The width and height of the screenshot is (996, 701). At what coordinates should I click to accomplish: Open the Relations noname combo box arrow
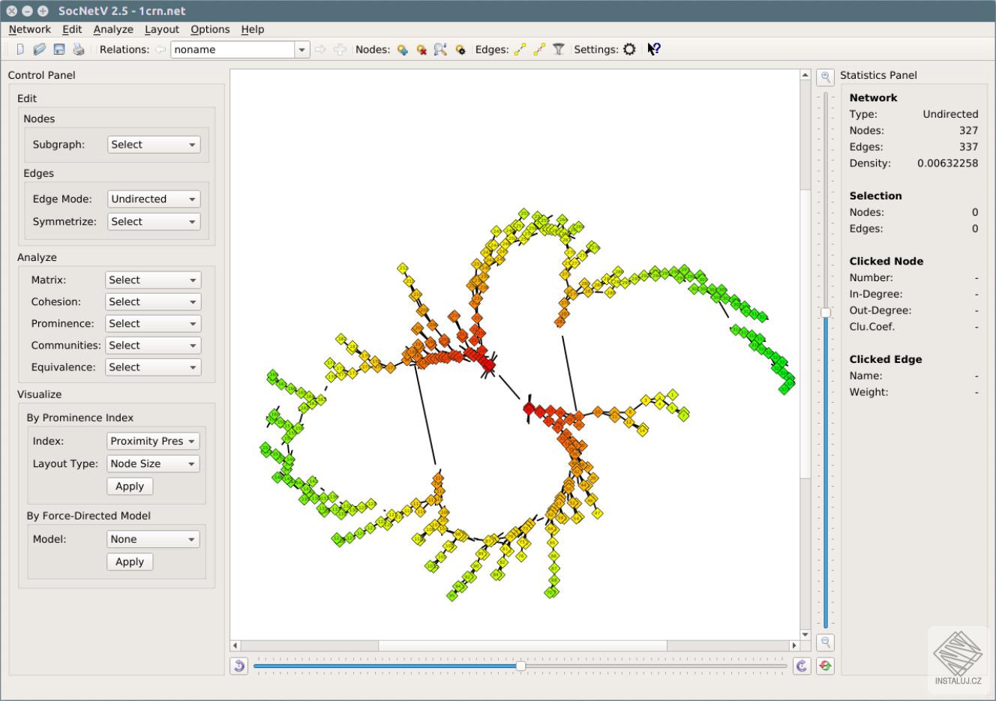301,49
